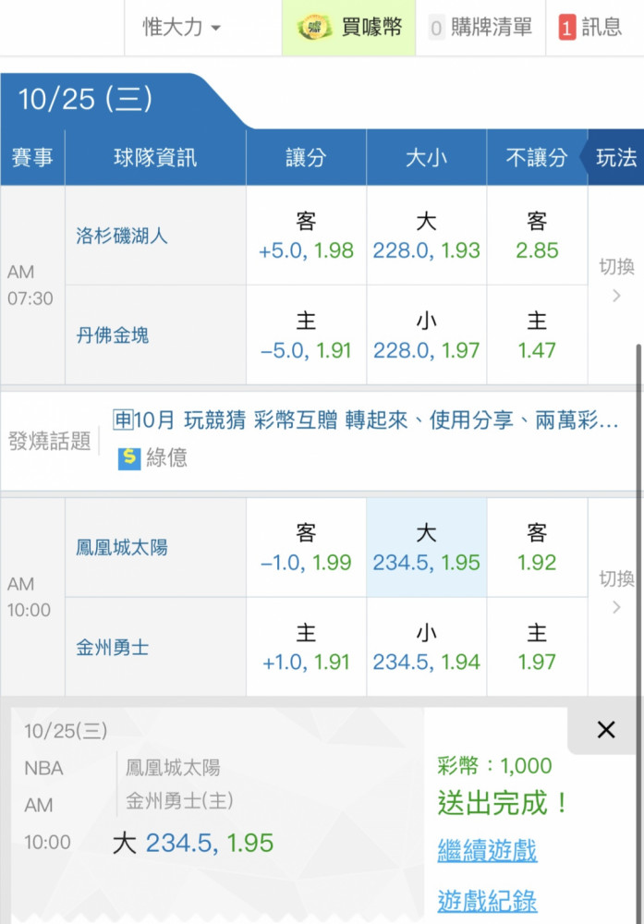Viewport: 644px width, 924px height.
Task: Click the 讓分 column header
Action: click(x=306, y=158)
